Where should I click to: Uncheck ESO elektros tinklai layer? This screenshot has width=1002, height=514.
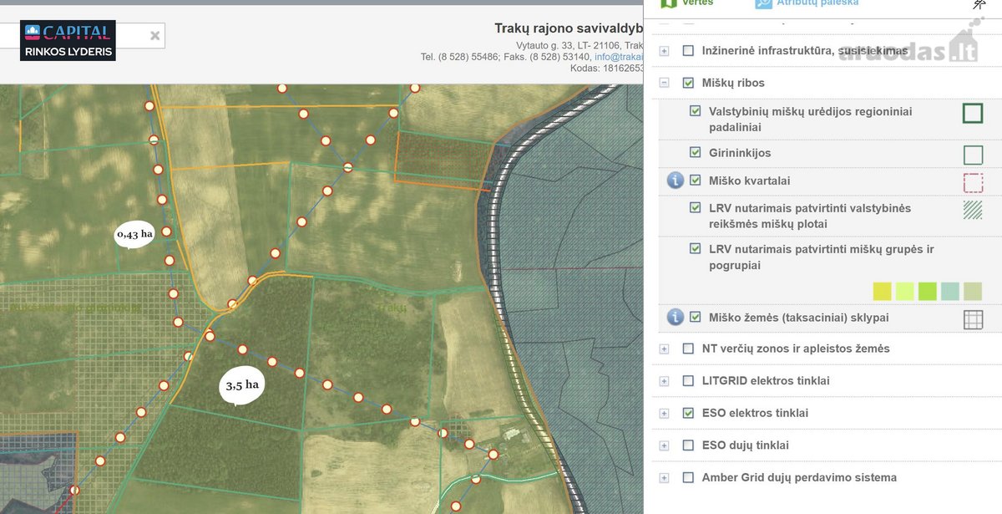click(688, 413)
